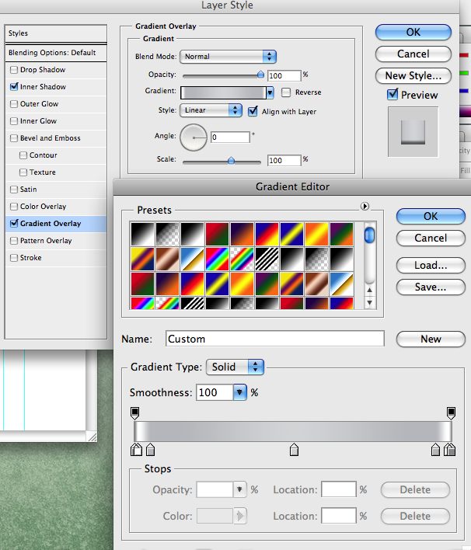Viewport: 471px width, 550px height.
Task: Select the violet, green, orange preset ending the top row
Action: pyautogui.click(x=341, y=234)
